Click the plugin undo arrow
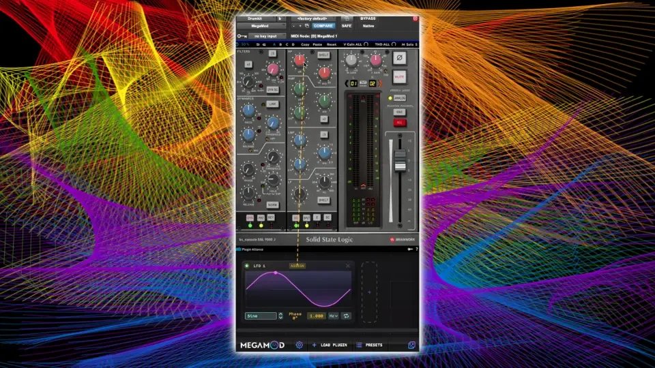This screenshot has height=368, width=655. click(258, 44)
